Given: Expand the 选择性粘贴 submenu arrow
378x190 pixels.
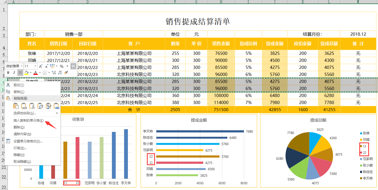Looking at the screenshot, I should (x=57, y=113).
